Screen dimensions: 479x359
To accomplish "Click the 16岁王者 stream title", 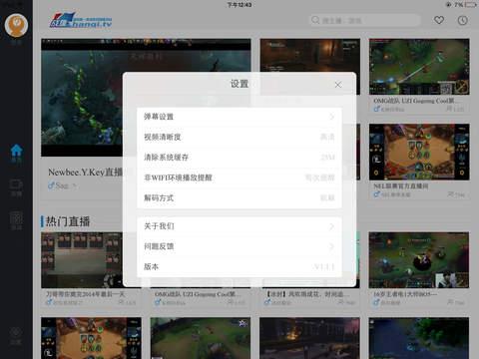I will click(x=405, y=294).
